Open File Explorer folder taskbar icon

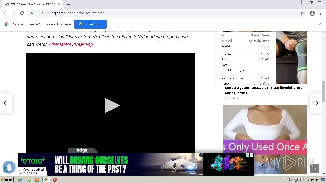(x=29, y=180)
